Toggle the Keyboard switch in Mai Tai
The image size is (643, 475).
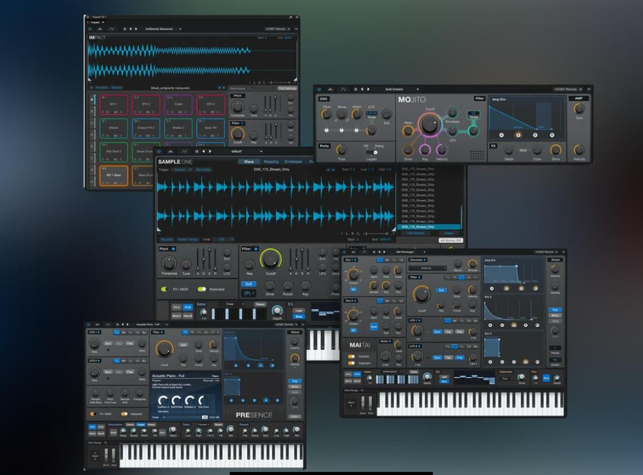350,362
